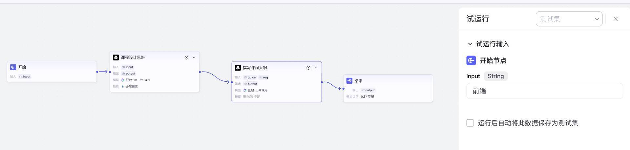
Task: Click the 课程设计思路 LLM node icon
Action: [116, 58]
